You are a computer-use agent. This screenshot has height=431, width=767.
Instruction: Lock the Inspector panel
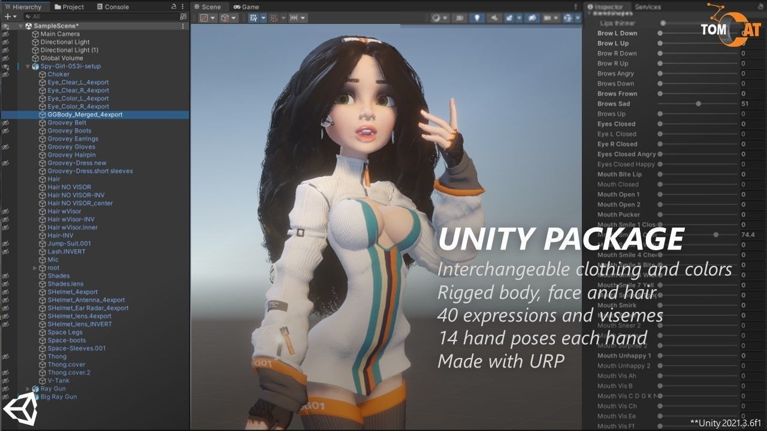coord(760,6)
